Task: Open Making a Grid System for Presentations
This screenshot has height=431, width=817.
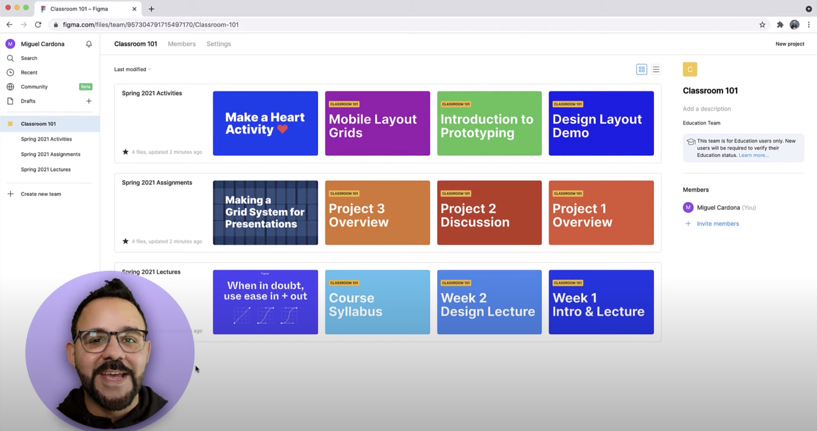Action: 265,213
